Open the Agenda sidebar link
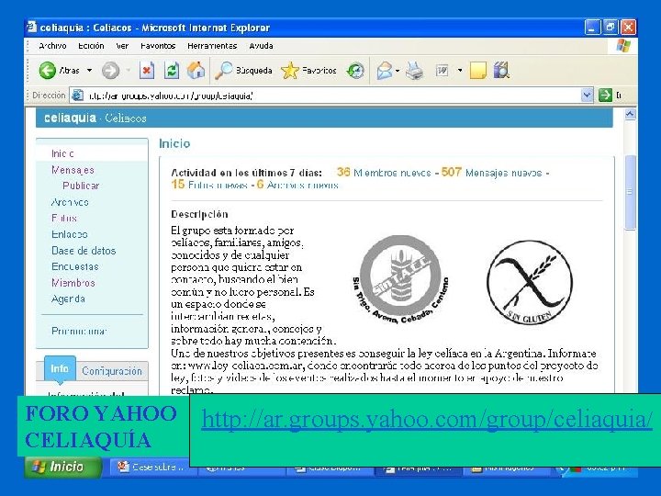 coord(68,299)
